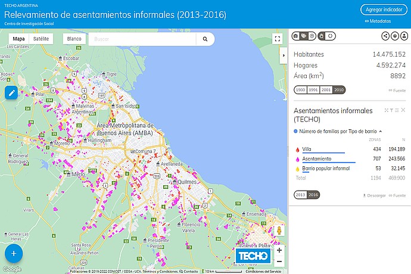Open the user account icon
The width and height of the screenshot is (411, 274).
point(404,36)
